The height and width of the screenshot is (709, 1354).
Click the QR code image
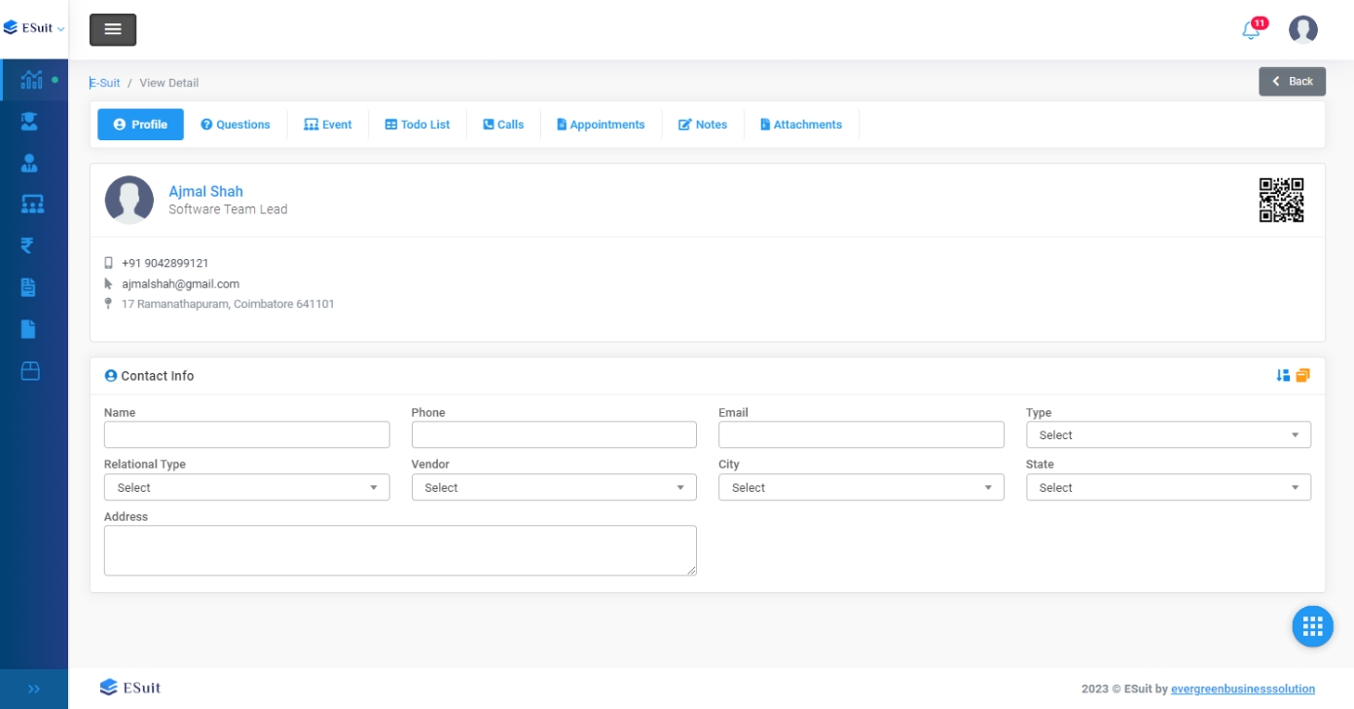(x=1281, y=200)
